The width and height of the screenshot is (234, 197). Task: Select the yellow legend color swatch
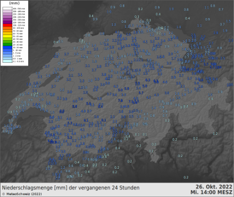click(x=7, y=36)
